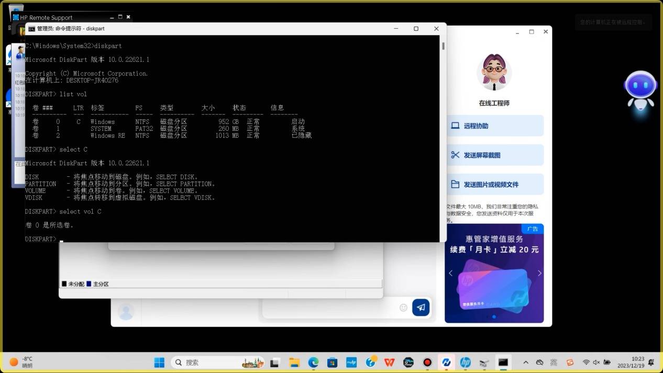
Task: Click 远程协助 remote assistance button
Action: (x=494, y=126)
